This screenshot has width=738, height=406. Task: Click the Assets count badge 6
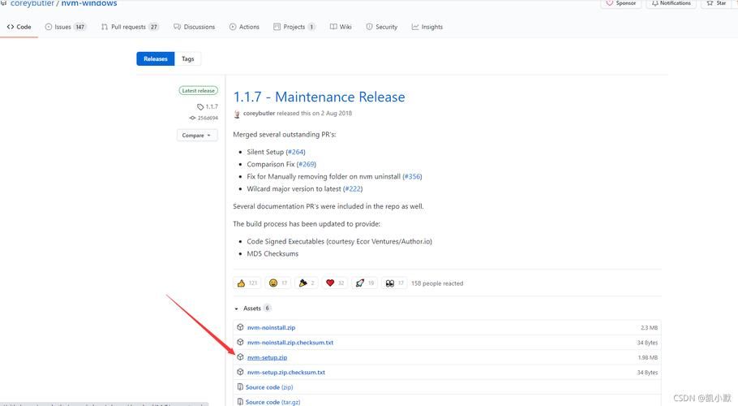tap(268, 308)
